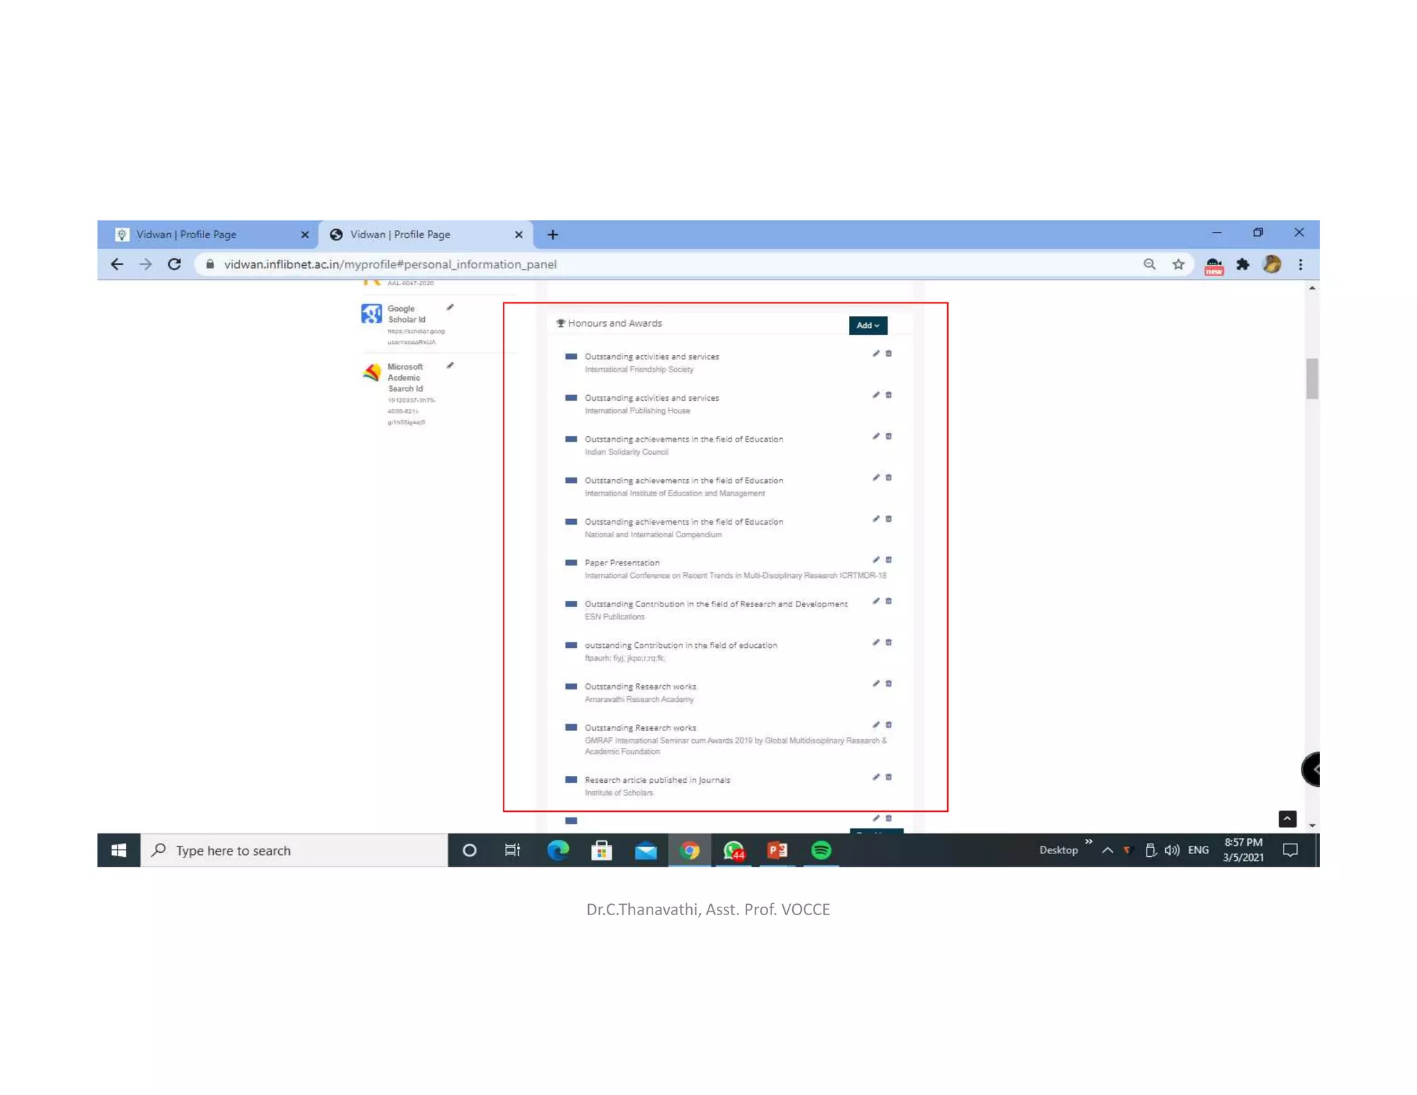Delete Indian Solidarity Council award entry

(889, 436)
